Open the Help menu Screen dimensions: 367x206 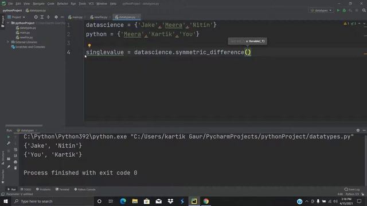113,4
